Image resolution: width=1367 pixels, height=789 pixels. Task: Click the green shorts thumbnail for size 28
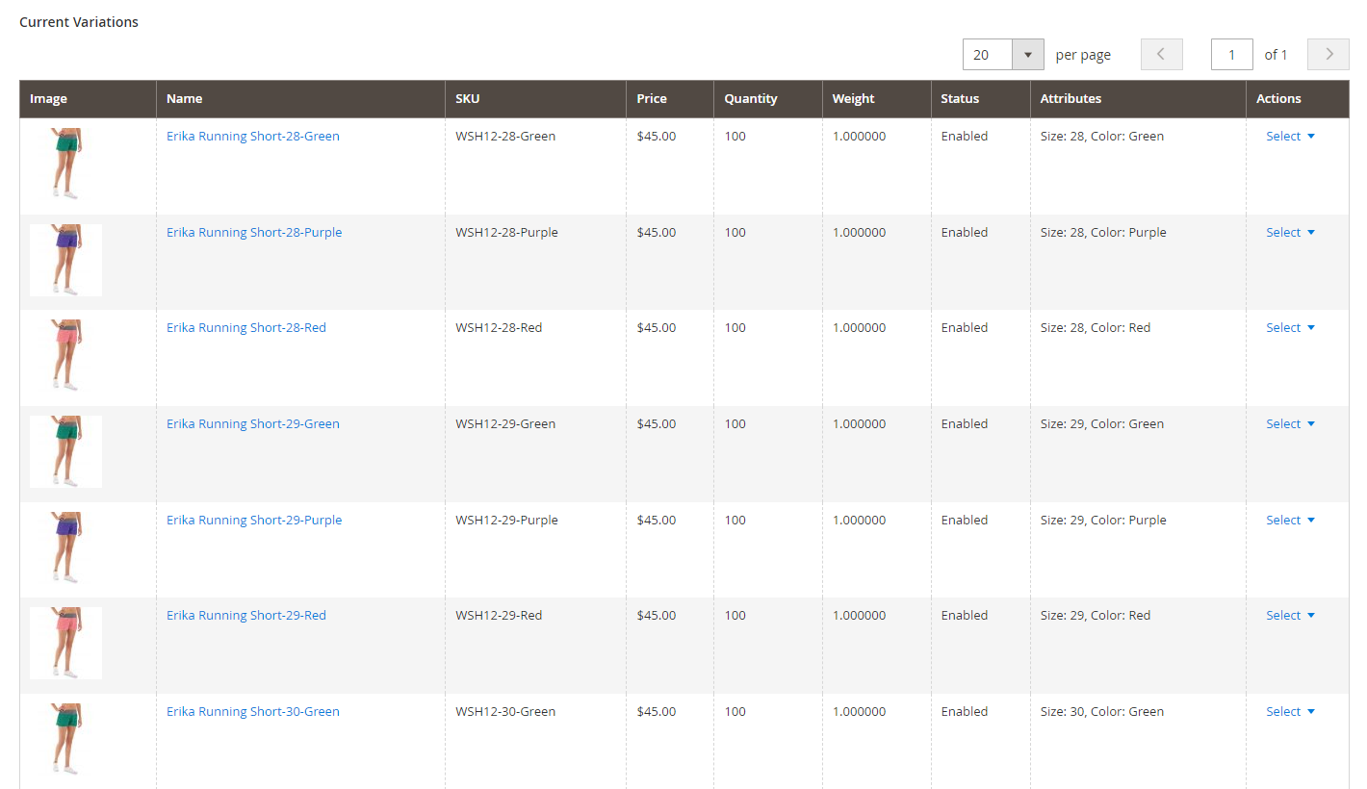(x=65, y=164)
